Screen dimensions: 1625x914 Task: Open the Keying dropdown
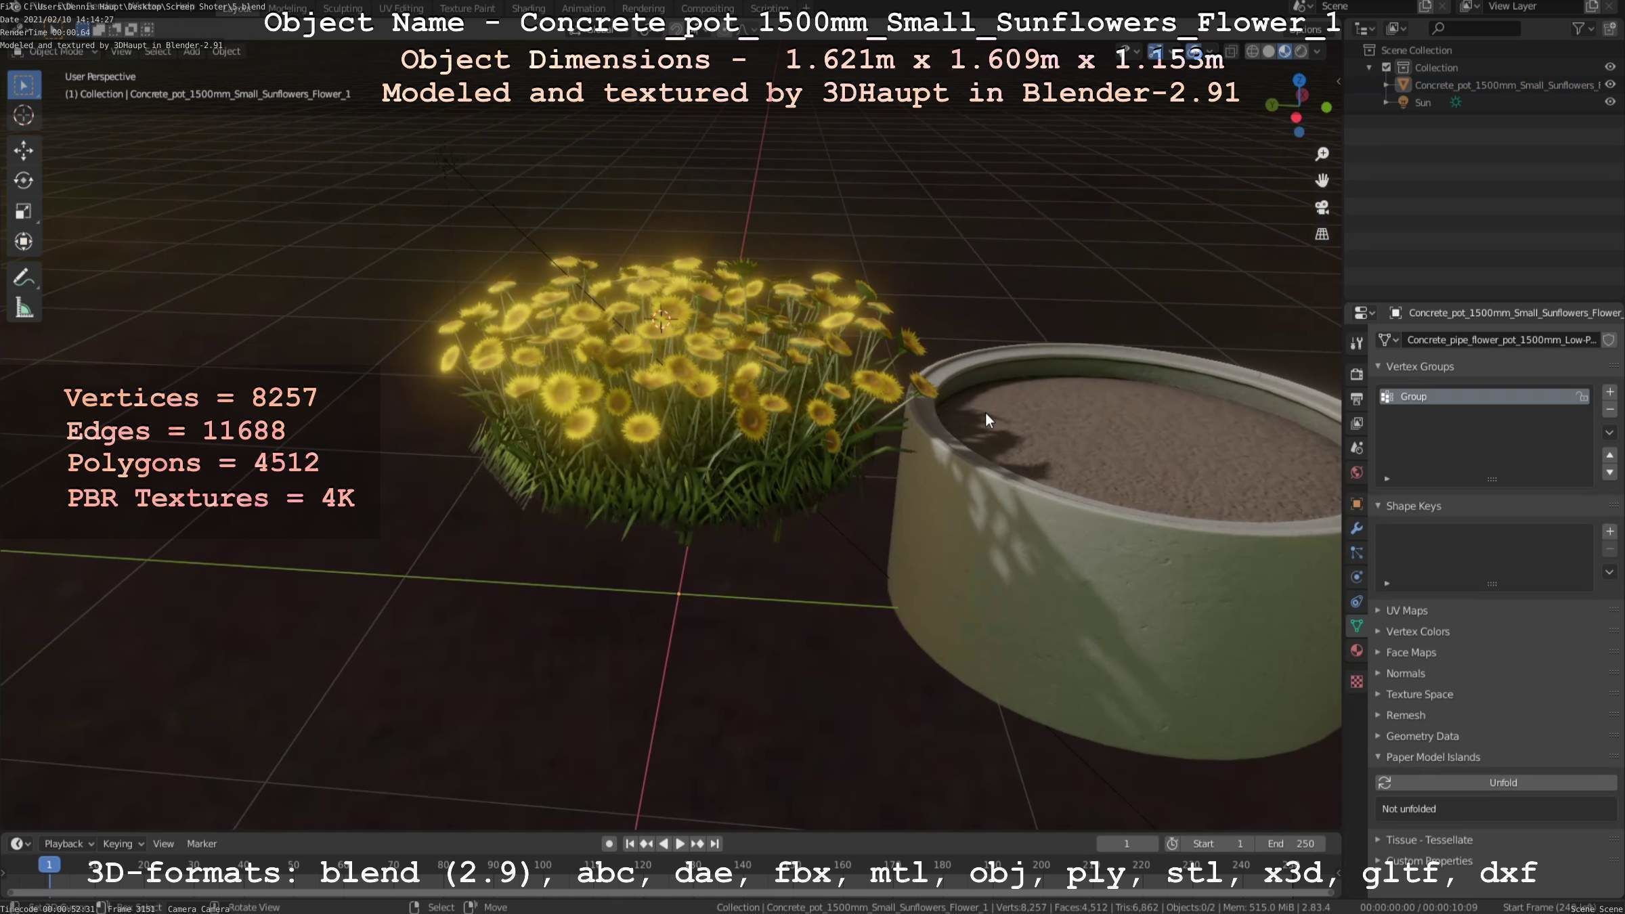(123, 844)
